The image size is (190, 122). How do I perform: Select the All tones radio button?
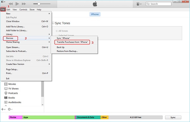click(56, 31)
